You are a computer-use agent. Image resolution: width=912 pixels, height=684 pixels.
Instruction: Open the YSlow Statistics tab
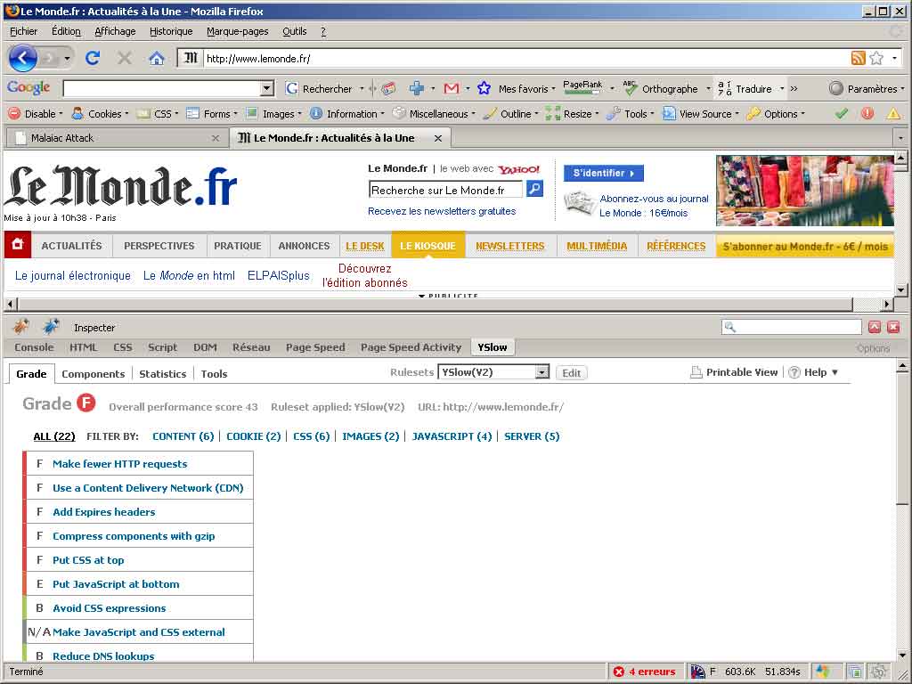pos(162,374)
